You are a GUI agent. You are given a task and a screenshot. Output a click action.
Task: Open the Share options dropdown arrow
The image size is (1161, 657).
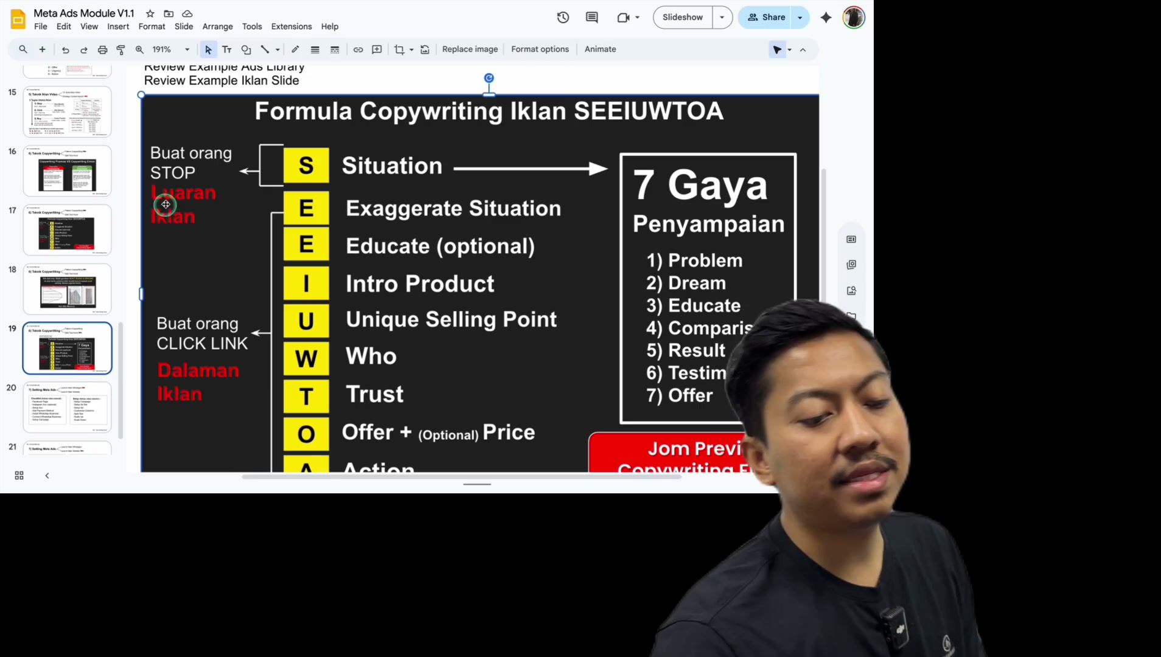click(x=800, y=18)
